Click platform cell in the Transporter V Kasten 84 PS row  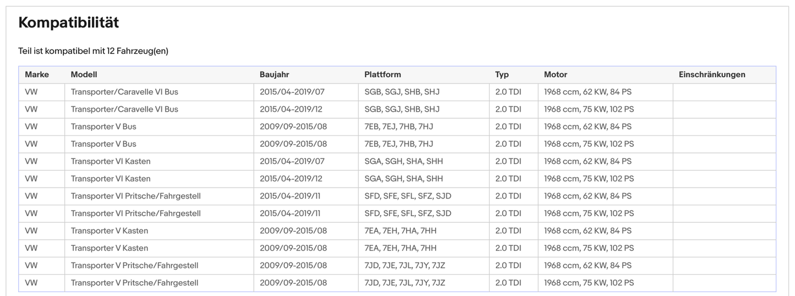tap(400, 231)
